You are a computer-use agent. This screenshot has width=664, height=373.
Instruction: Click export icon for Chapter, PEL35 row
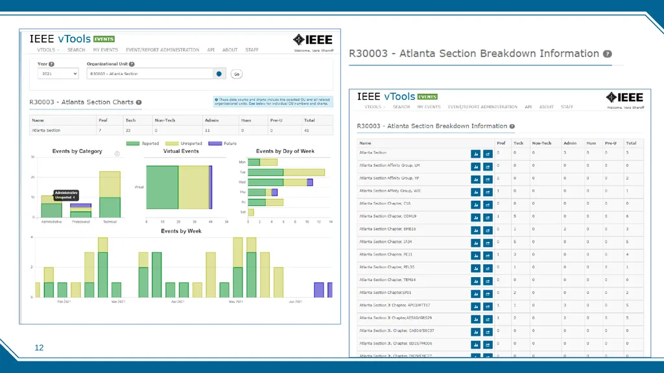[x=488, y=268]
